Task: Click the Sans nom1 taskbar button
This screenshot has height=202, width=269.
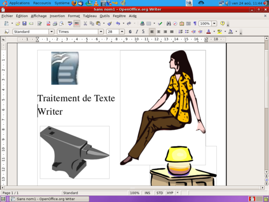Action: pyautogui.click(x=49, y=199)
